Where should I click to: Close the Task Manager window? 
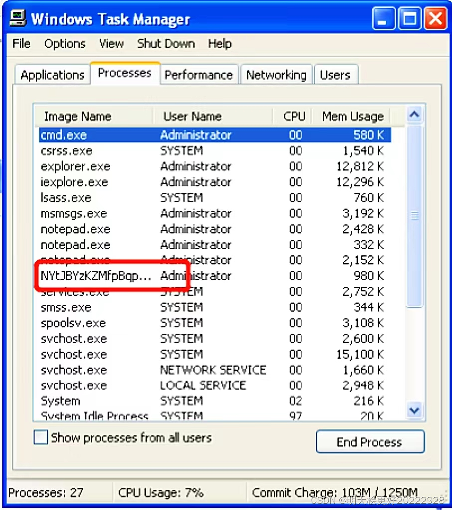435,18
